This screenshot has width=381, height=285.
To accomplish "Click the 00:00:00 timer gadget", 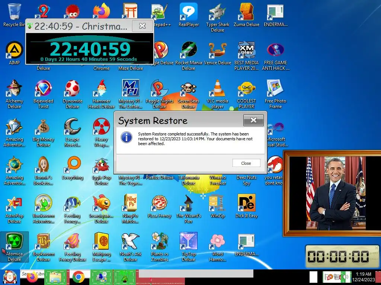I will click(x=342, y=256).
